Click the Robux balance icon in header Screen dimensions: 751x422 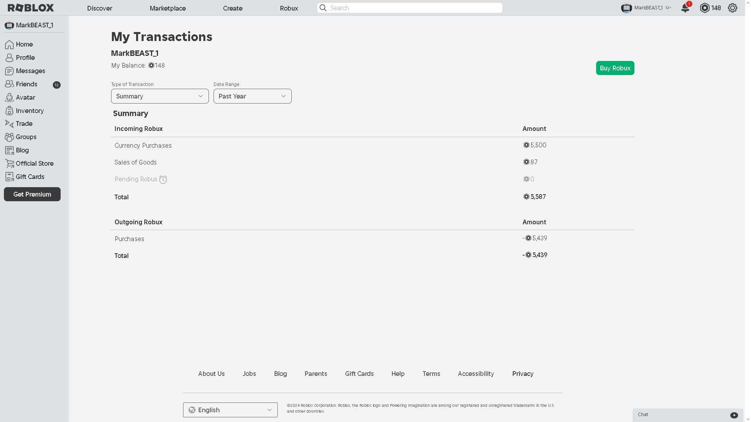704,8
